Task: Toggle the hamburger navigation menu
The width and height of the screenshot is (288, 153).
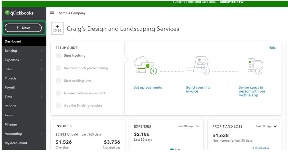Action: 52,12
